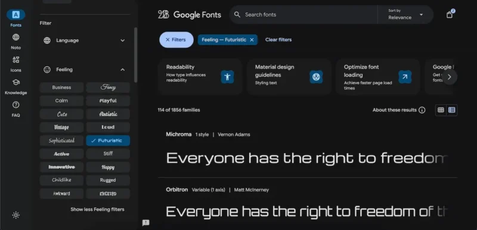Click the filter panel scrollbar

136,55
